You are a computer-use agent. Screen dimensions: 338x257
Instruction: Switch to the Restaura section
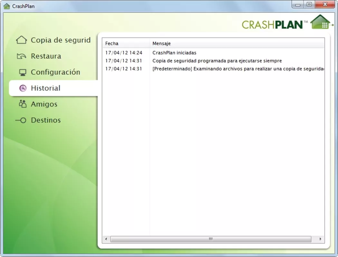[x=53, y=56]
